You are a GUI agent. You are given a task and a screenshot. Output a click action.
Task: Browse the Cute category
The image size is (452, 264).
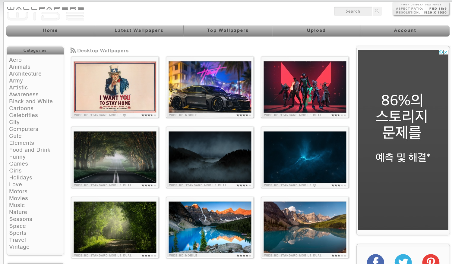(x=15, y=136)
